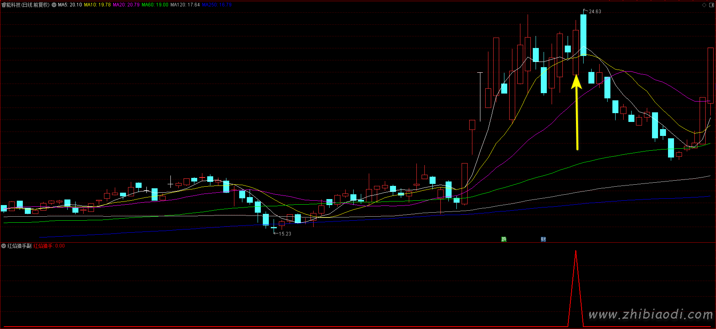Select the green MA60 label
The image size is (716, 329).
tap(155, 5)
